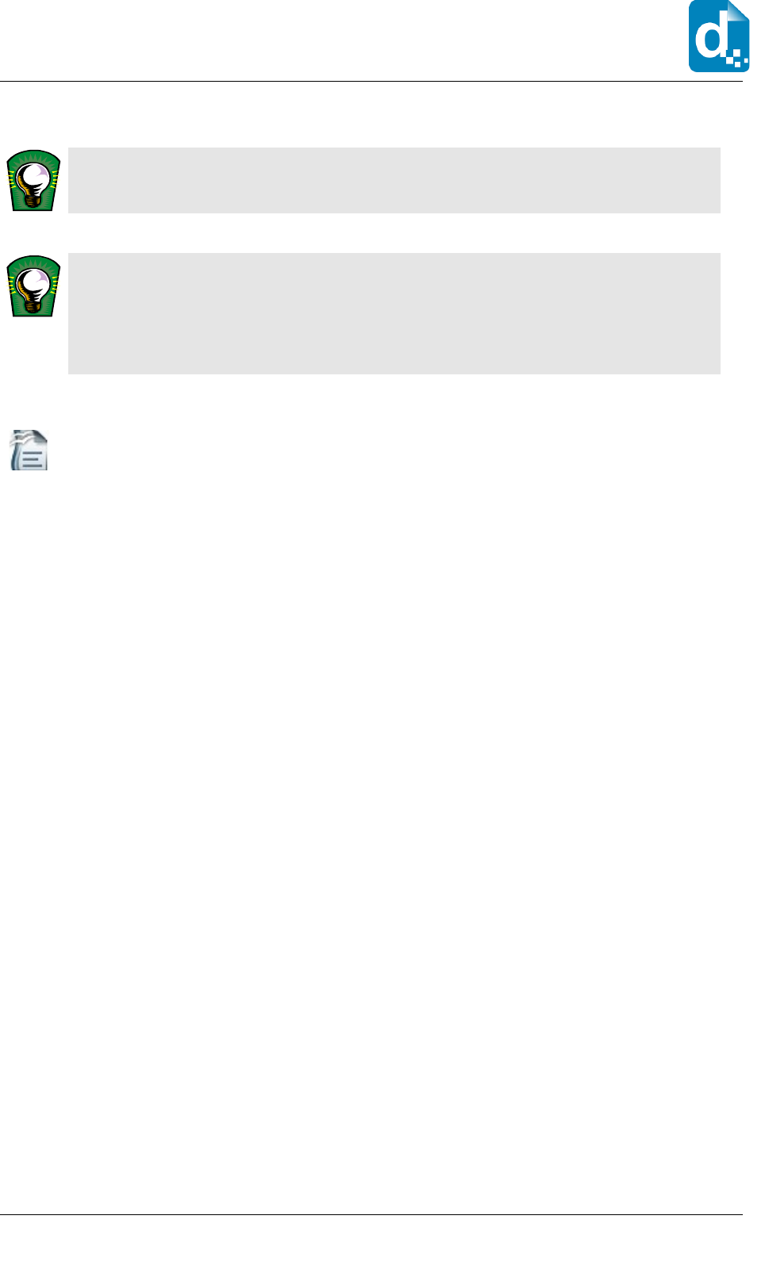The width and height of the screenshot is (765, 1273).
Task: Click the footer horizontal rule line
Action: point(371,1214)
